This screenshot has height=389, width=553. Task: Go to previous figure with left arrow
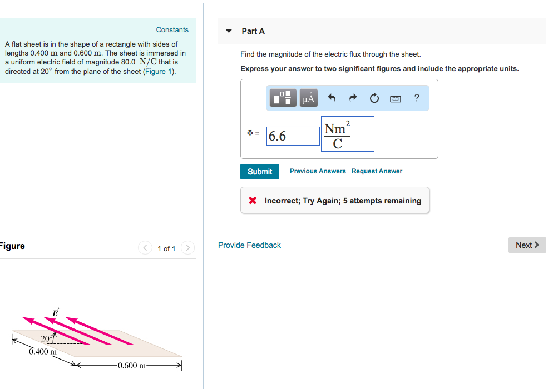click(x=145, y=248)
